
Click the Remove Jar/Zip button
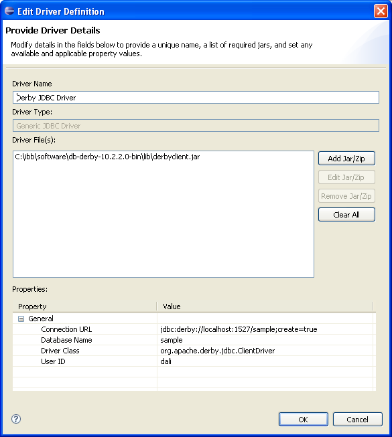[x=346, y=196]
